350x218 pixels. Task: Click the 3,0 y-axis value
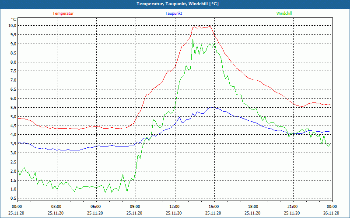click(x=14, y=153)
